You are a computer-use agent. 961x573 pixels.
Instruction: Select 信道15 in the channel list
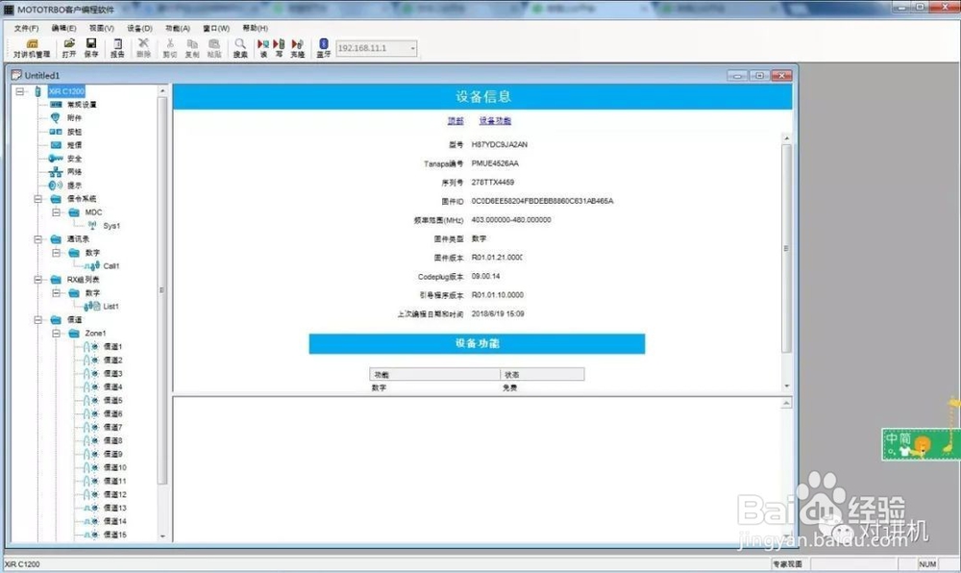tap(114, 535)
